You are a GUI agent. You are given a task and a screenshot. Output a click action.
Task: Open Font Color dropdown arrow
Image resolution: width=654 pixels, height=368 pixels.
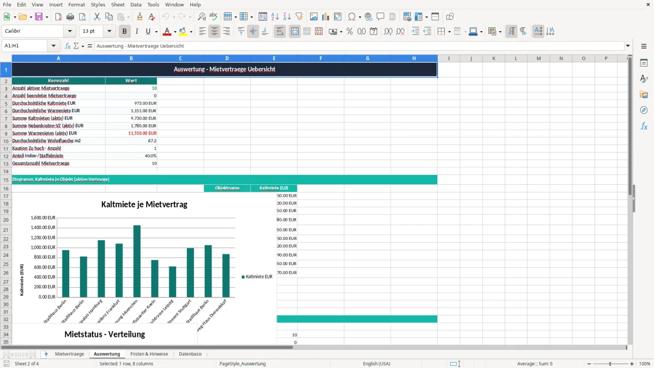pyautogui.click(x=175, y=32)
